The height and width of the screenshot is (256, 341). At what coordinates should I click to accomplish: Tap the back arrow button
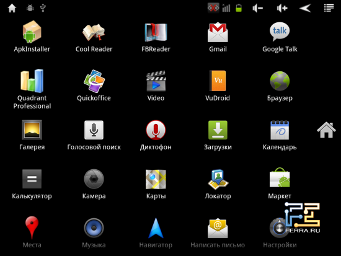point(305,8)
